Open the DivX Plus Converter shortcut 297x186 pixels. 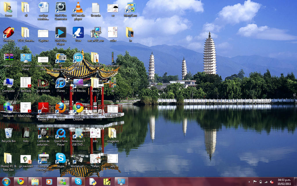coord(61,8)
